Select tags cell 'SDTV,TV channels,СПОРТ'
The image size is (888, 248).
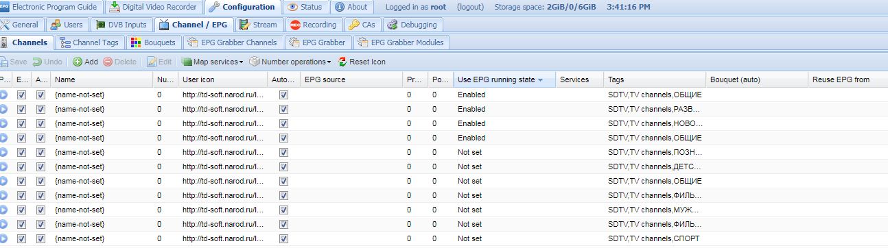(655, 238)
